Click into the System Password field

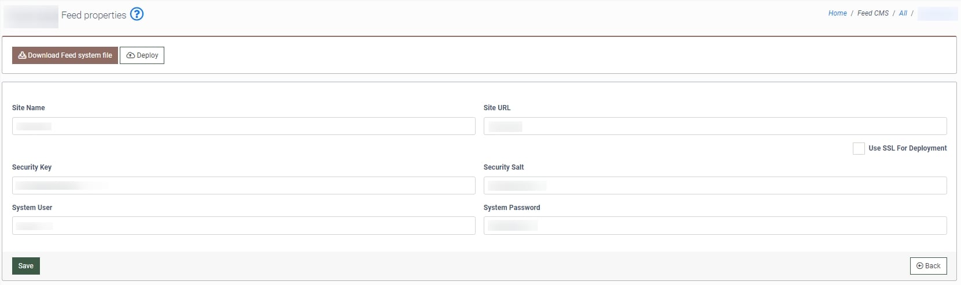pos(715,226)
